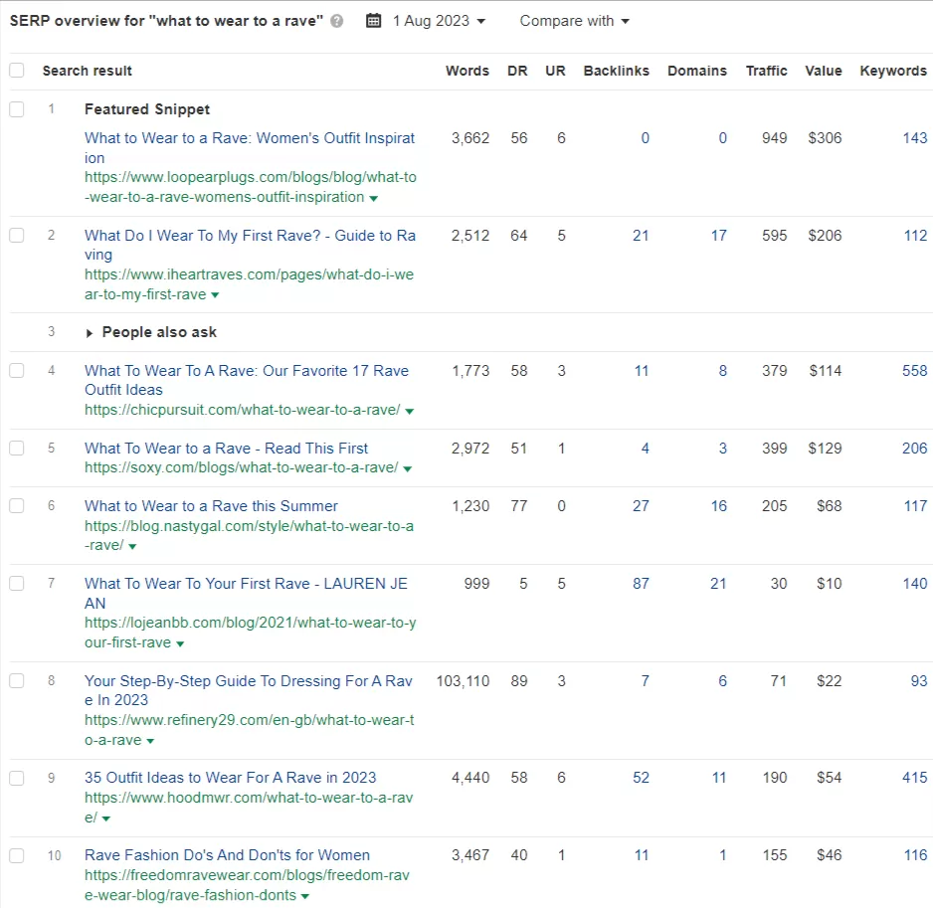Check the box for soxy.com result row
This screenshot has height=908, width=933.
click(17, 448)
